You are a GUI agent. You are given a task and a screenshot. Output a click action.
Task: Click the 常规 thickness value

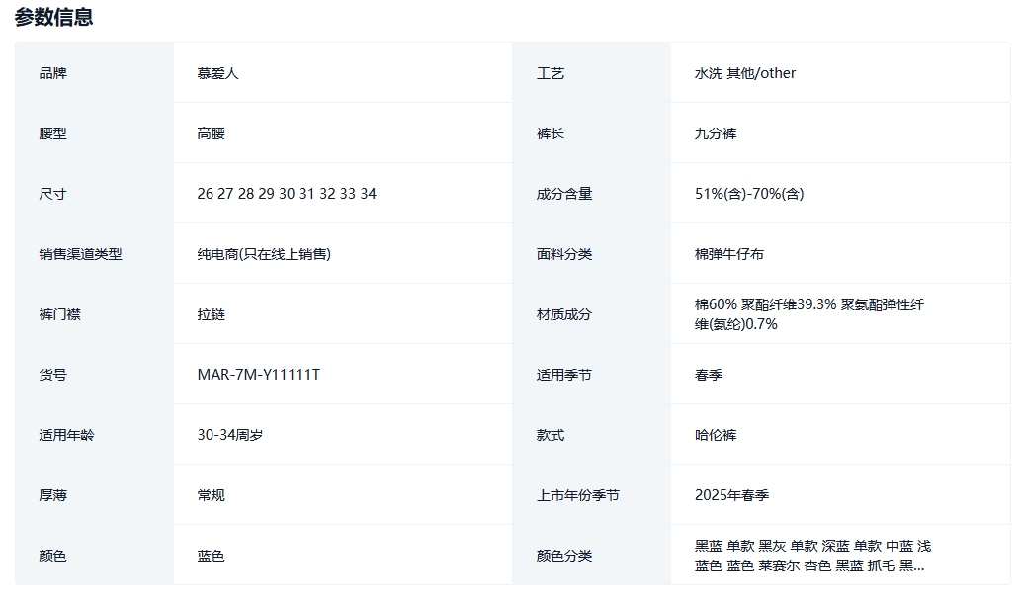212,495
